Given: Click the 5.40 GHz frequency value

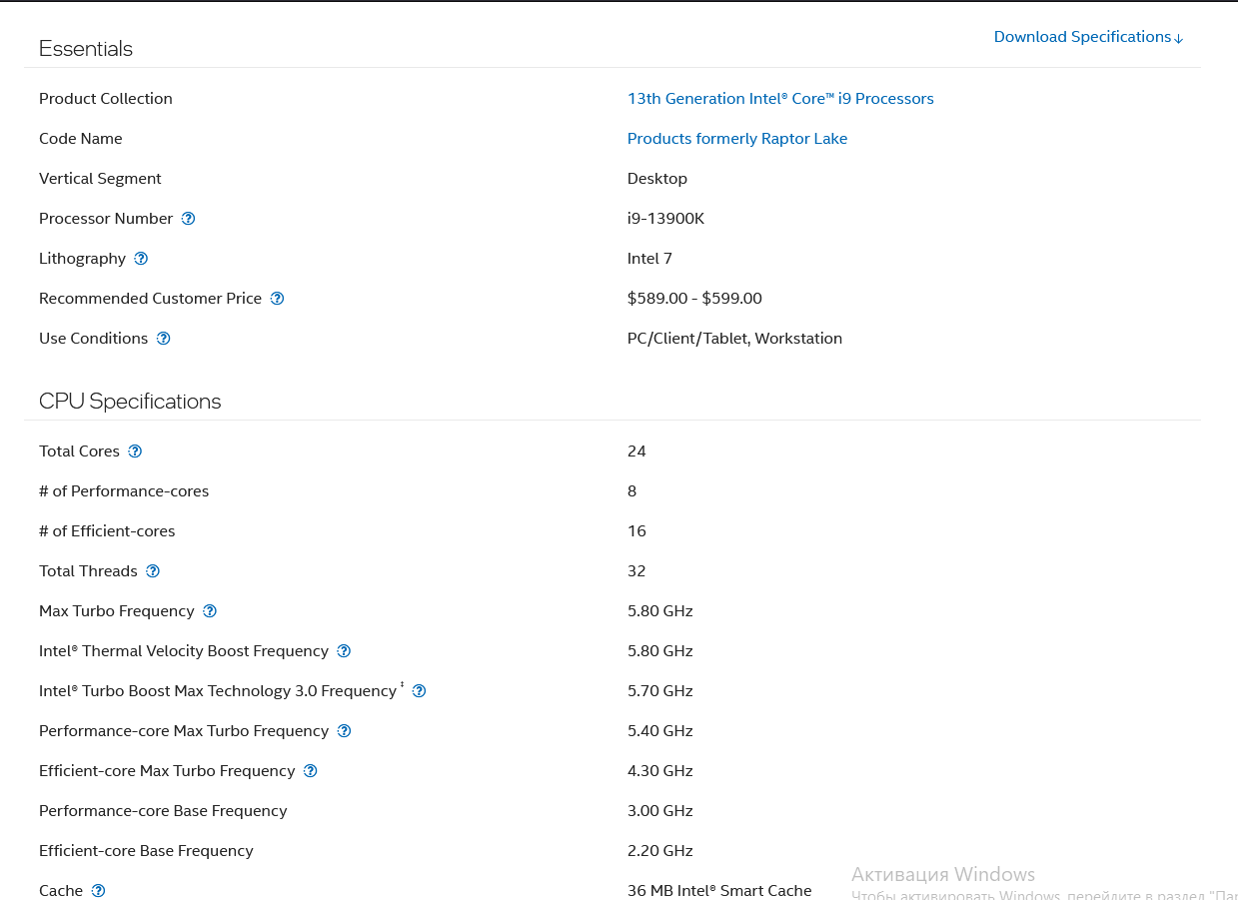Looking at the screenshot, I should point(659,731).
